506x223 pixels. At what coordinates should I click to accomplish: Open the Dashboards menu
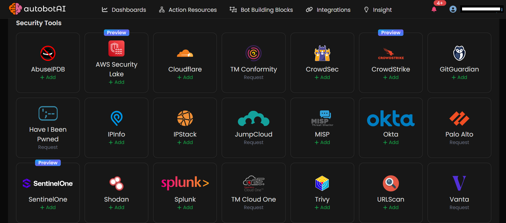point(124,10)
